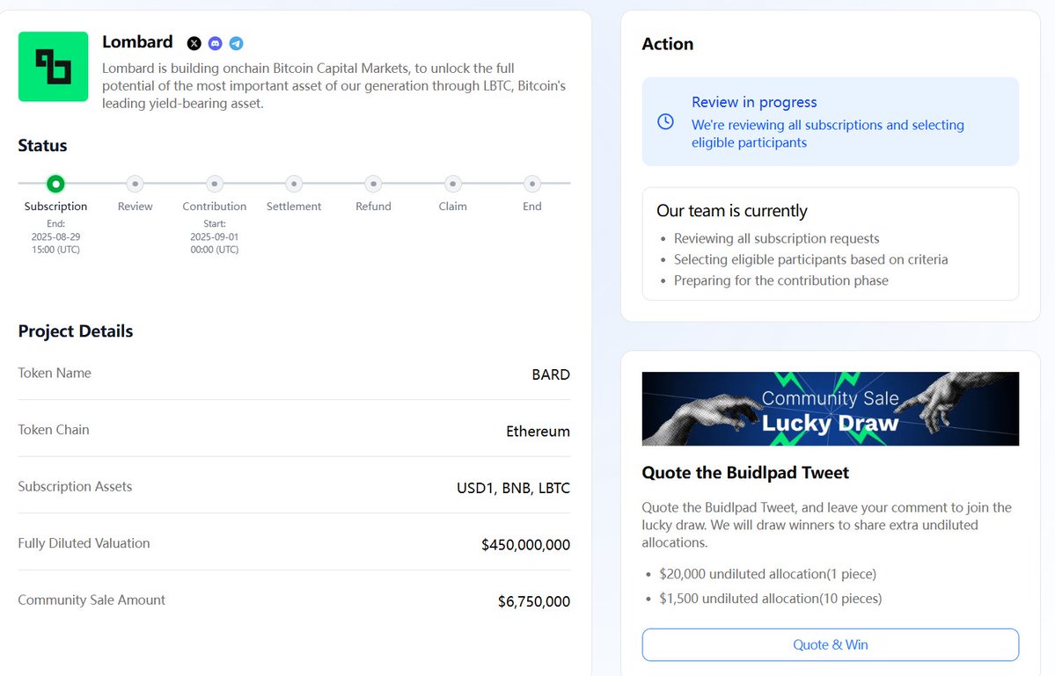1055x676 pixels.
Task: Click the Contribution start date 2025-09-01
Action: click(215, 236)
